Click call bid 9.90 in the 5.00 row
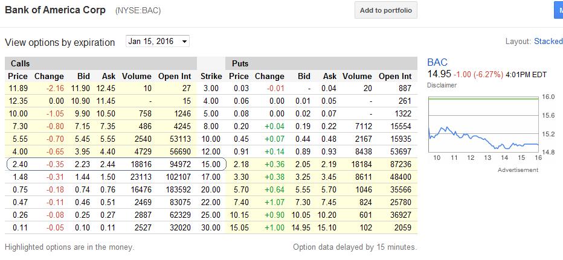Image resolution: width=563 pixels, height=260 pixels. [x=83, y=113]
